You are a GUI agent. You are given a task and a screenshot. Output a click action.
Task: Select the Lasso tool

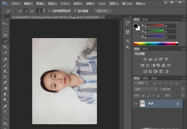5,35
